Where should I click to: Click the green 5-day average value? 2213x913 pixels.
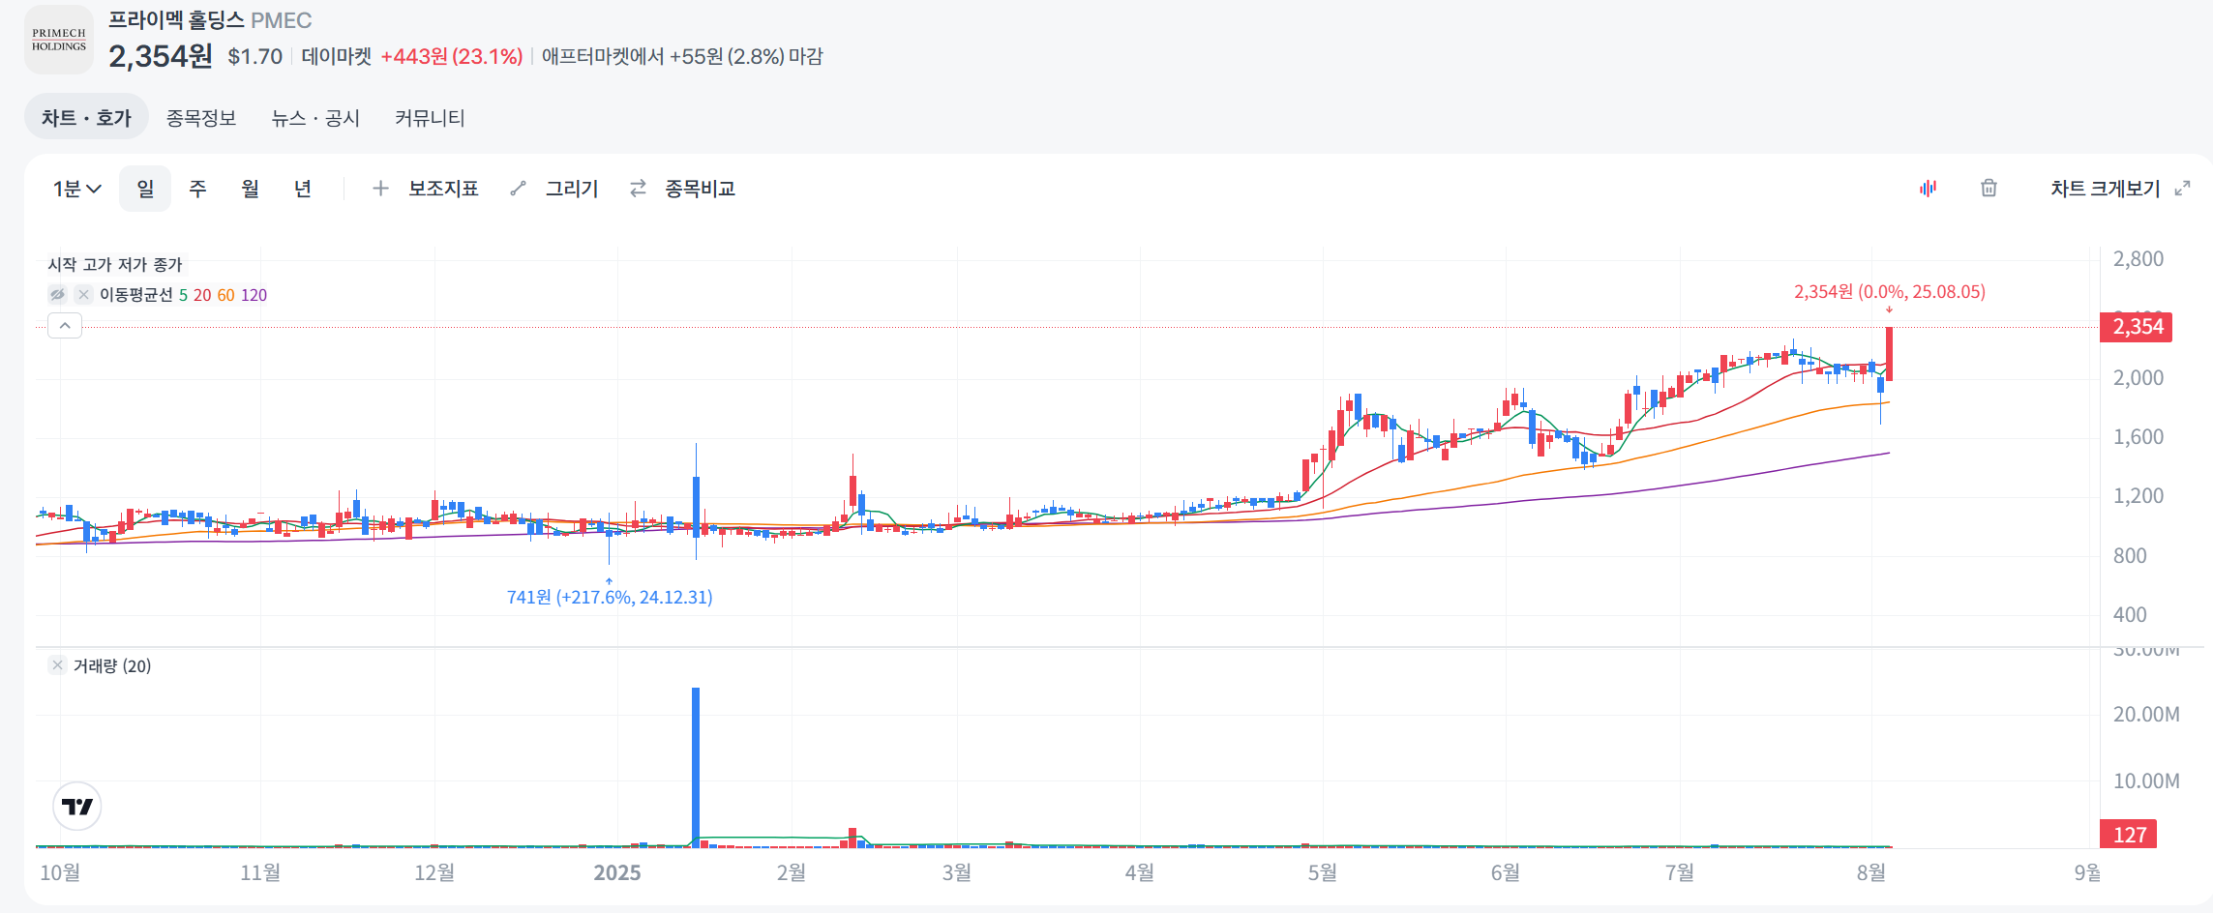click(183, 295)
